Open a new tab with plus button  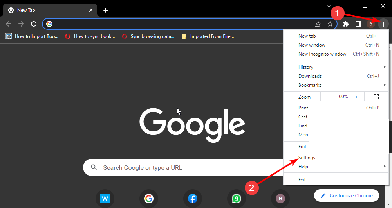click(x=106, y=10)
